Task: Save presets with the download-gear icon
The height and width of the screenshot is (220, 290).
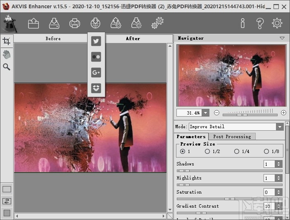Action: pyautogui.click(x=136, y=23)
